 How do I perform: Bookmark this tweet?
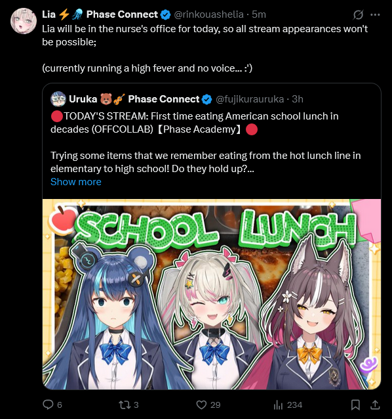[x=355, y=405]
